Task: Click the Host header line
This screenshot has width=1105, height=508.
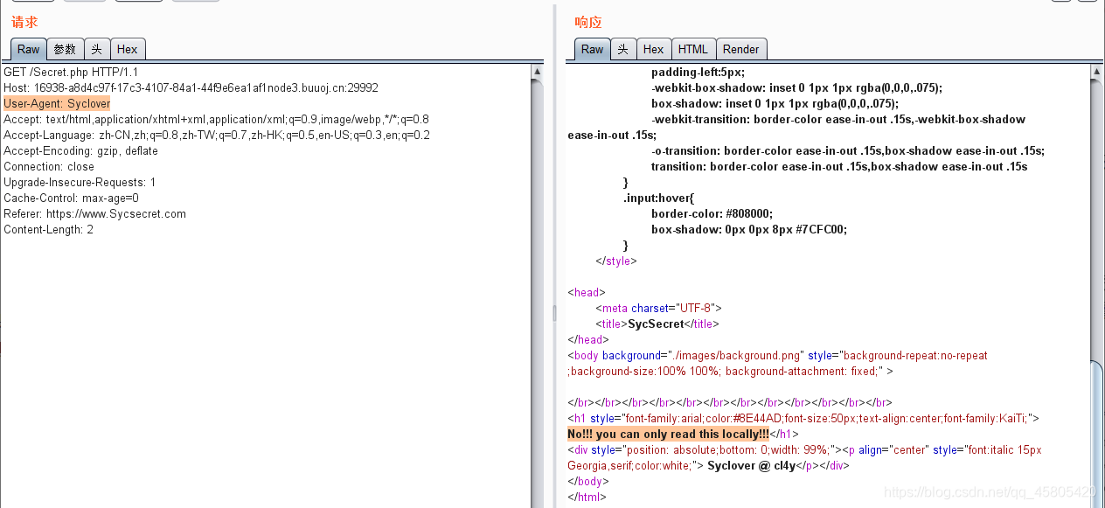Action: point(191,87)
